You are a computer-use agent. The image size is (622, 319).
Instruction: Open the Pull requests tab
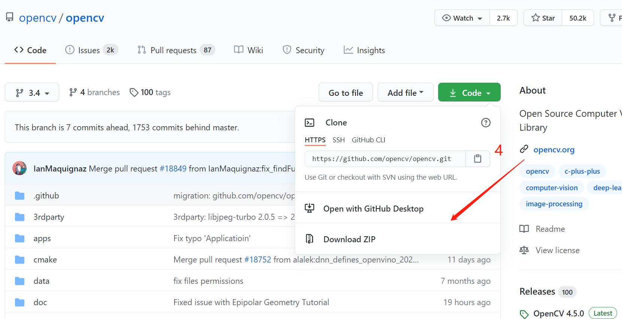(176, 50)
